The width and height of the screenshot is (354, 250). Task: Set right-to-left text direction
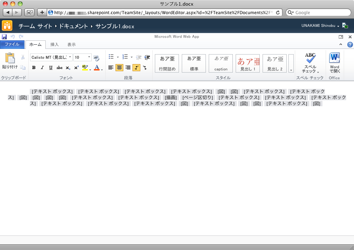pyautogui.click(x=145, y=68)
